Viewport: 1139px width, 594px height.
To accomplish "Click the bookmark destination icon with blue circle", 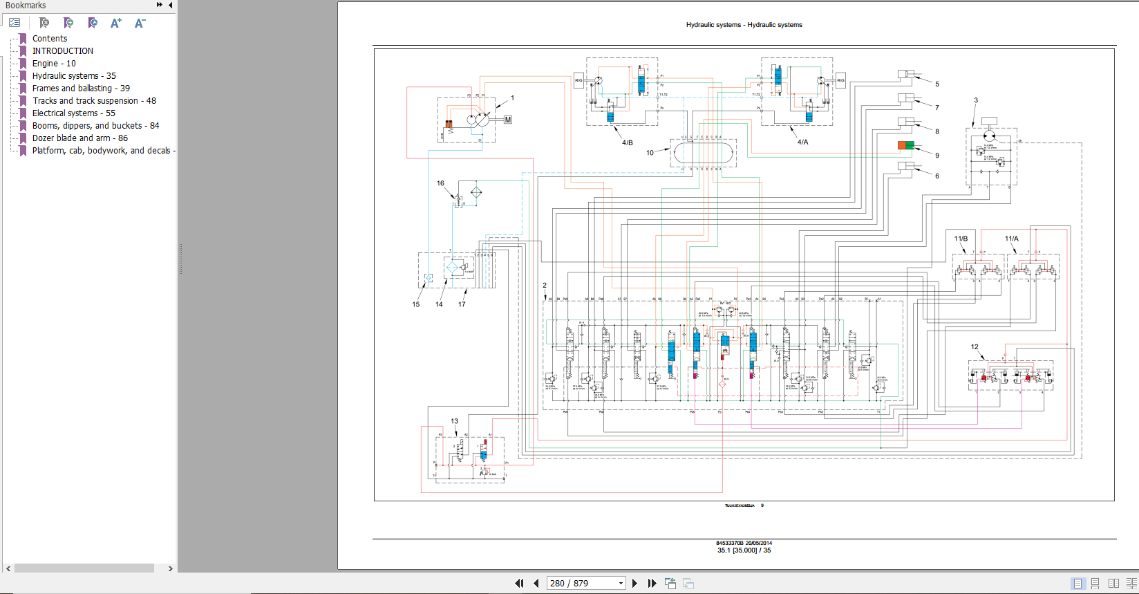I will (93, 23).
